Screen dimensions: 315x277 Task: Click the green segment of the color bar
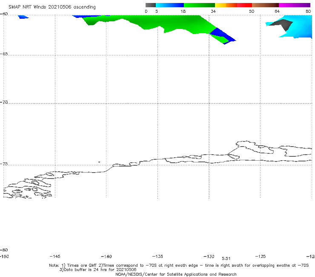199,5
